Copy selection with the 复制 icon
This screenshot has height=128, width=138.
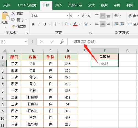[x=13, y=20]
